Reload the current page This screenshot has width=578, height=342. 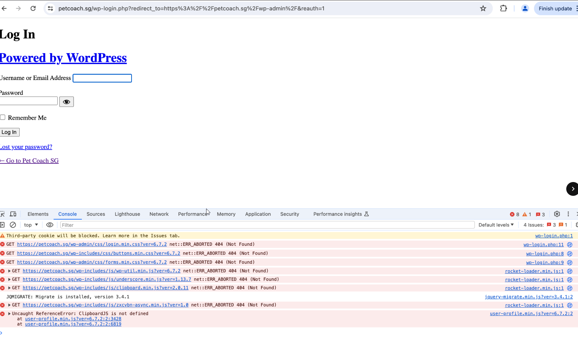point(33,8)
